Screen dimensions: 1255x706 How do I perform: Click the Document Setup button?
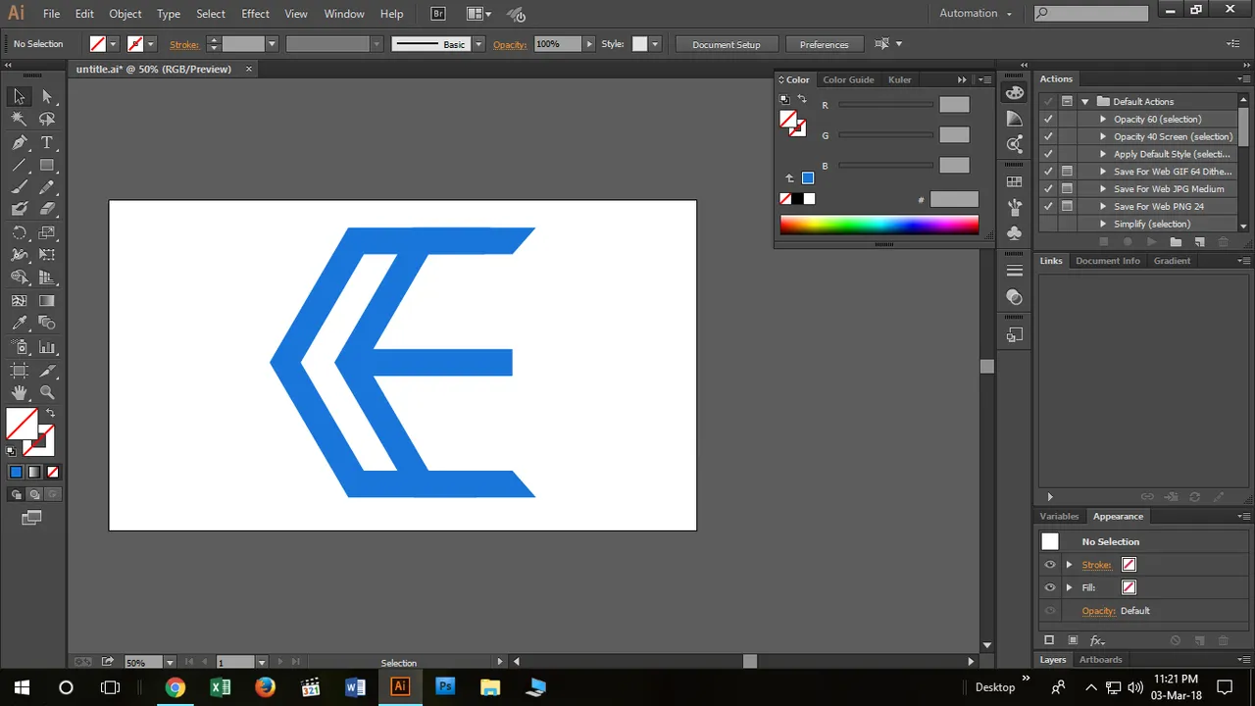point(727,44)
